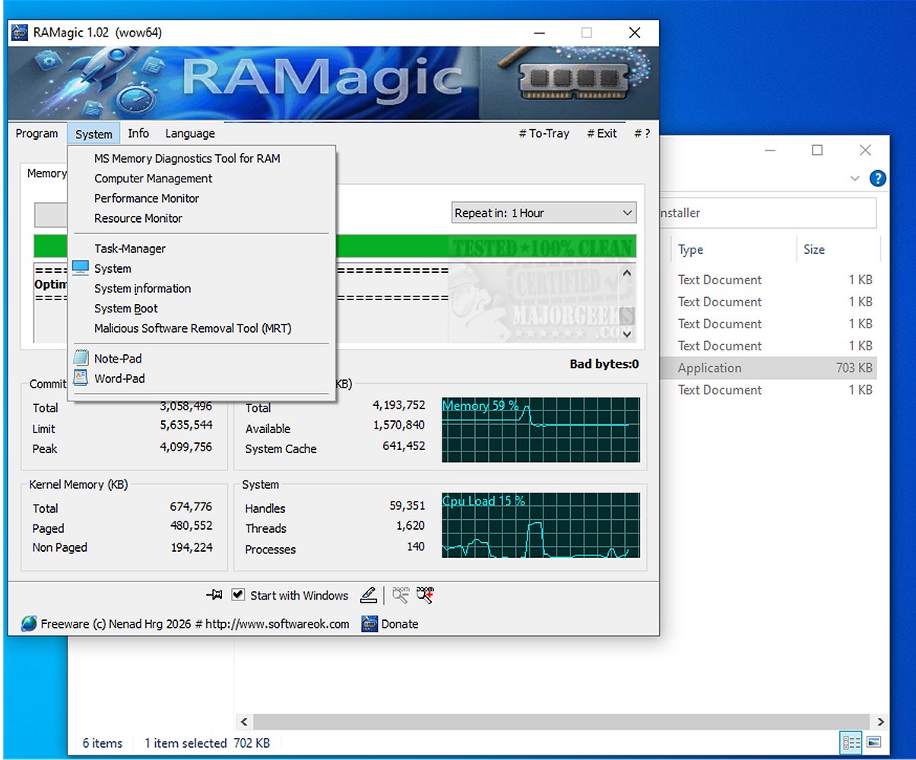
Task: Click the grey zoom magnifier icon
Action: (x=401, y=595)
